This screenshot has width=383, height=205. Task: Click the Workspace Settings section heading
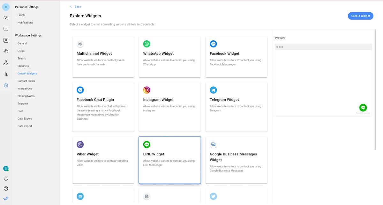pos(28,35)
